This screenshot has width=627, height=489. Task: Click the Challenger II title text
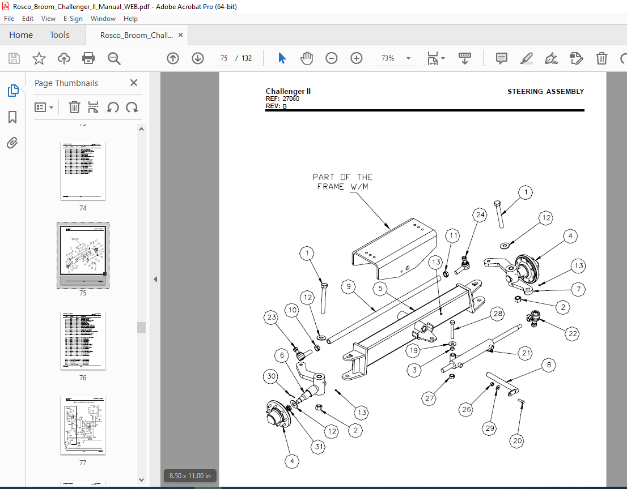pos(288,92)
